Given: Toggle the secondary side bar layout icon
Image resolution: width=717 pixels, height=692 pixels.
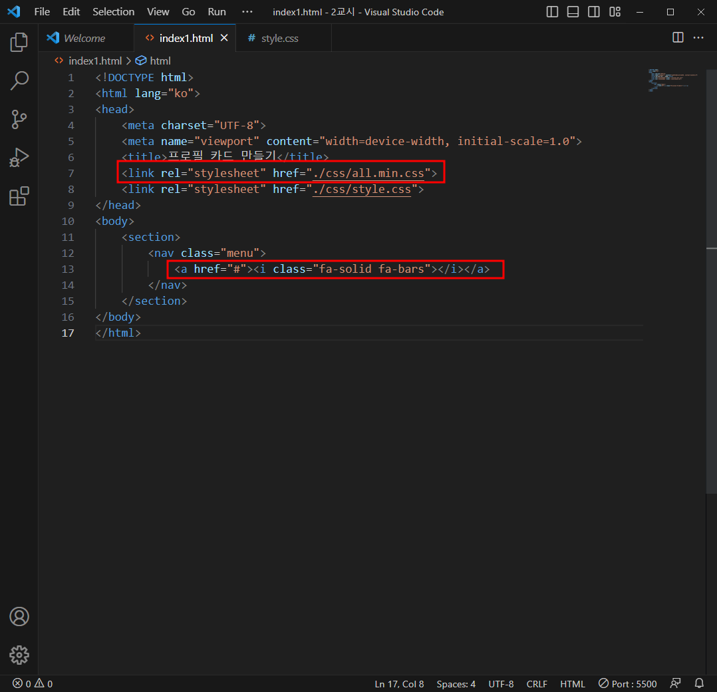Looking at the screenshot, I should (x=594, y=12).
